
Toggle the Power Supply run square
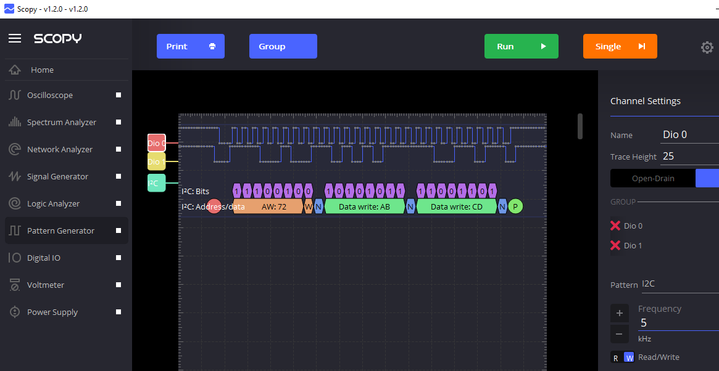point(118,312)
